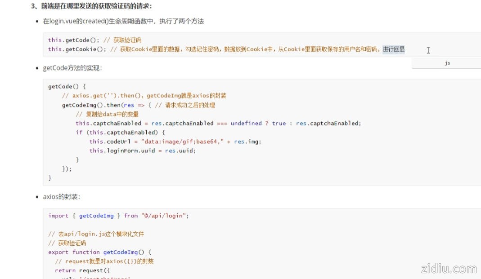Click the import getCodeImg from "@/api/login" line

click(x=119, y=216)
